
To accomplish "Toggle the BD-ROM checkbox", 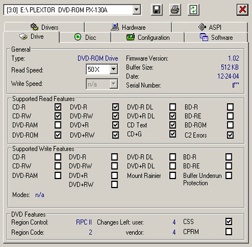I will point(230,125).
